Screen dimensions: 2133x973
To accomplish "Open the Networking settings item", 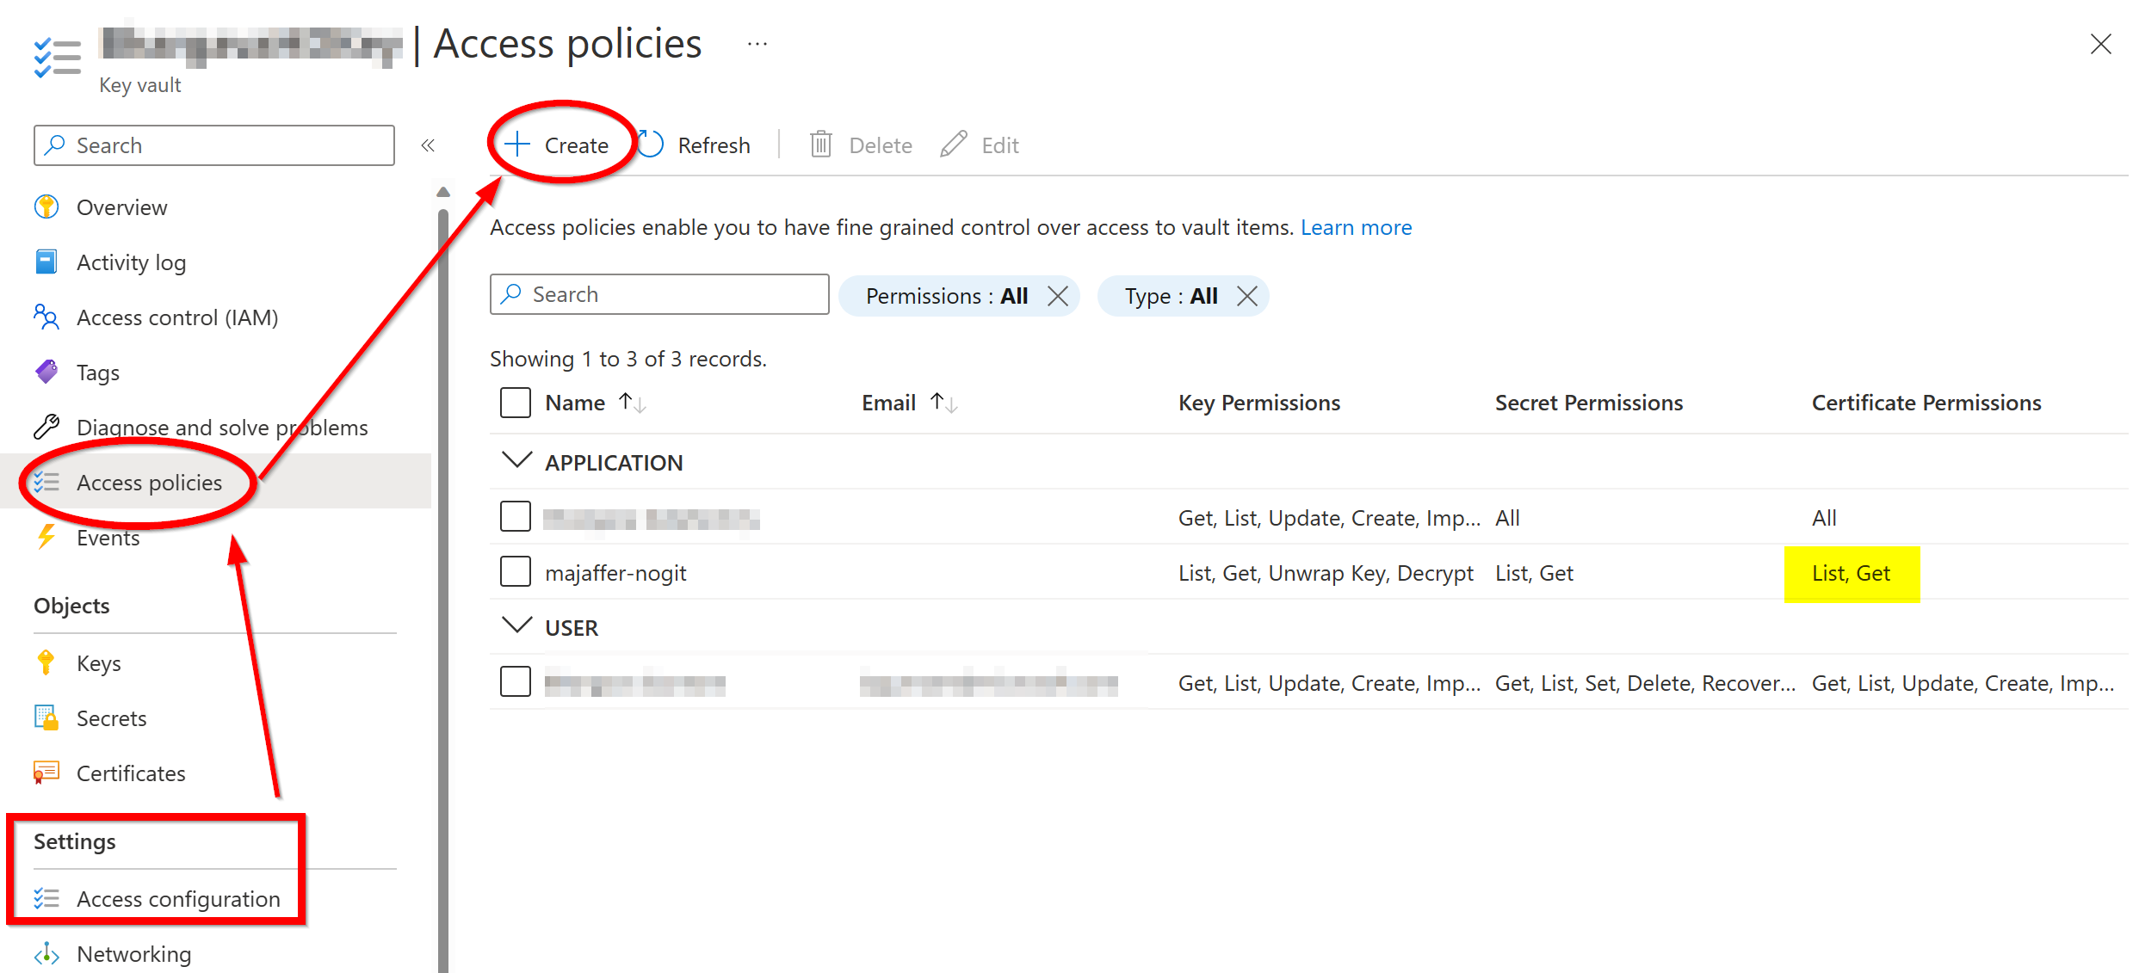I will [x=134, y=953].
